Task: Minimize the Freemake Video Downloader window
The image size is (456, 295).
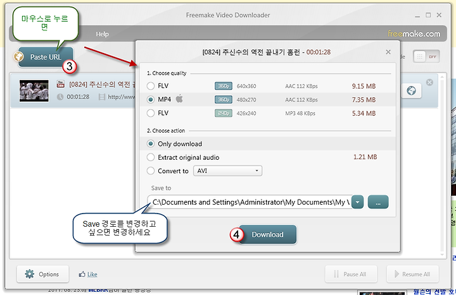Action: point(417,15)
